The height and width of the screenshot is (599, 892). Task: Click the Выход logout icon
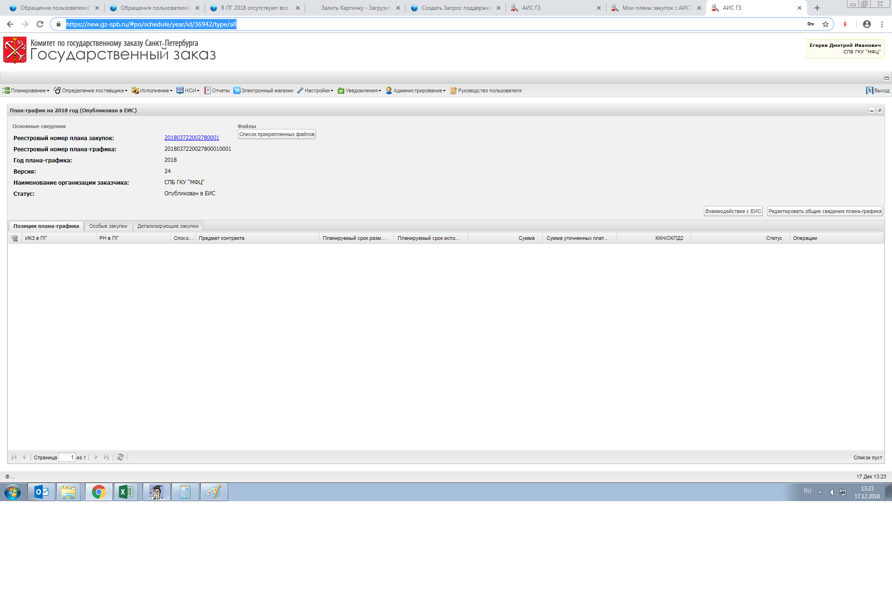[869, 90]
